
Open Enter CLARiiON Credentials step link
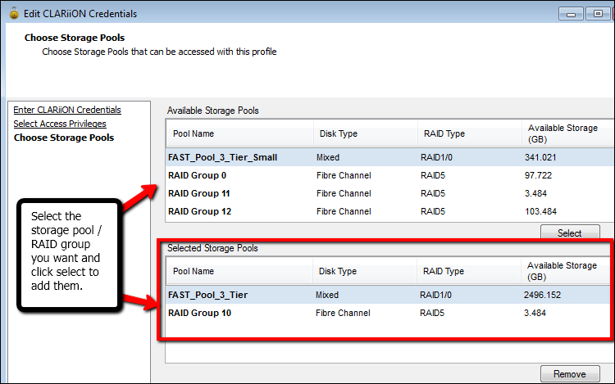[x=67, y=110]
